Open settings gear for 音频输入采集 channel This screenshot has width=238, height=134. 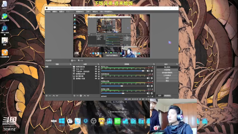(x=152, y=93)
